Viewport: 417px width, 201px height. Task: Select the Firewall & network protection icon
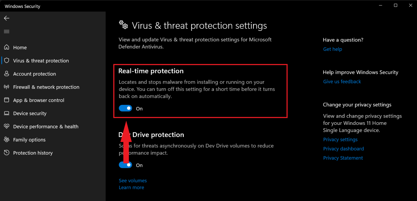coord(7,87)
